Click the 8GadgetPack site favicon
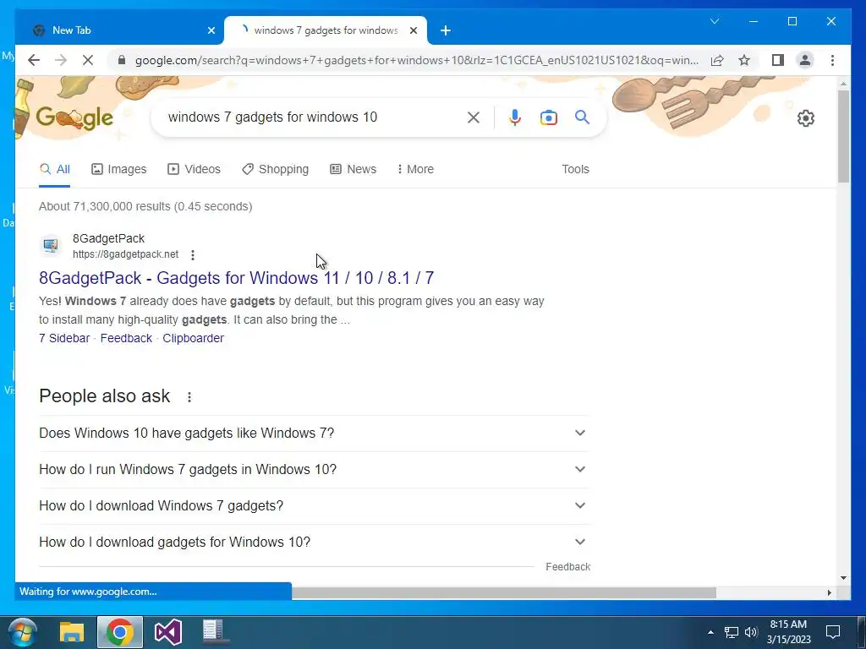Viewport: 866px width, 649px height. (x=51, y=246)
